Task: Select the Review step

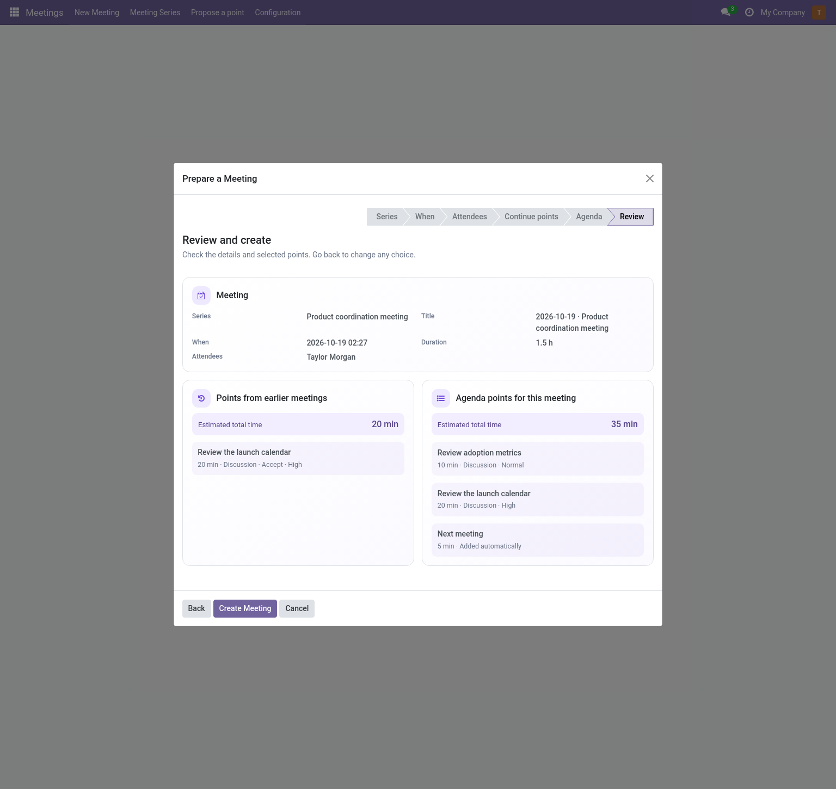Action: (x=631, y=217)
